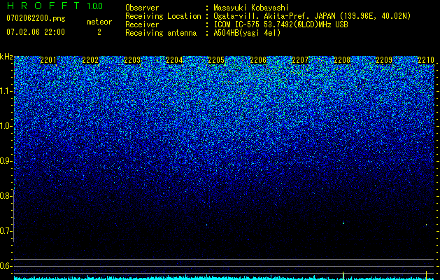This screenshot has height=280, width=440.
Task: Click the HROFFT 1.0.0 title text
Action: (55, 6)
